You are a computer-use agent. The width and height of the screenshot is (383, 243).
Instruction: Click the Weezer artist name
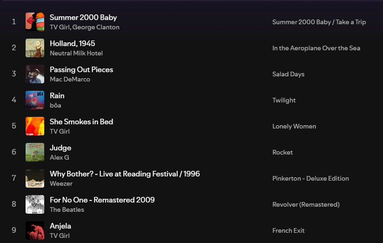(61, 184)
